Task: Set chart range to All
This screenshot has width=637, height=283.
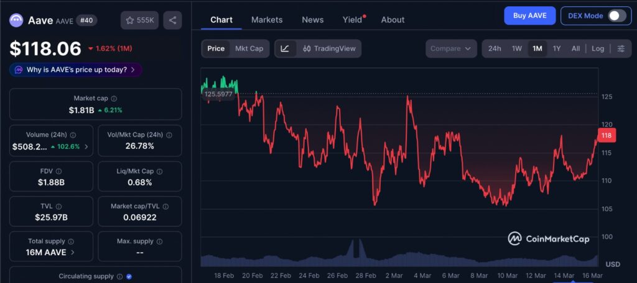Action: point(575,48)
